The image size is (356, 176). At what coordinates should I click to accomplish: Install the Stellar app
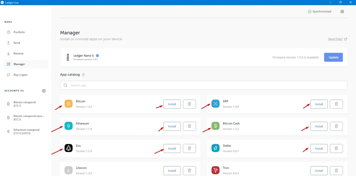click(319, 148)
